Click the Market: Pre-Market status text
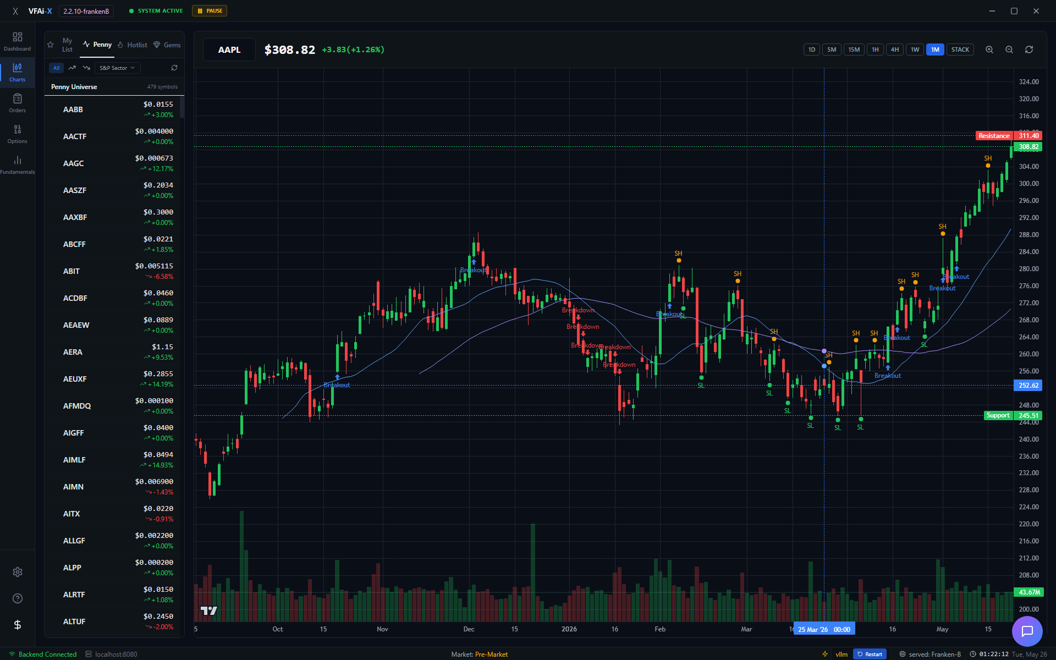 [479, 654]
